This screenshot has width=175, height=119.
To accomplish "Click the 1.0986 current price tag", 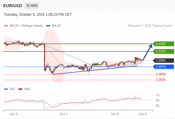I will click(x=163, y=61).
